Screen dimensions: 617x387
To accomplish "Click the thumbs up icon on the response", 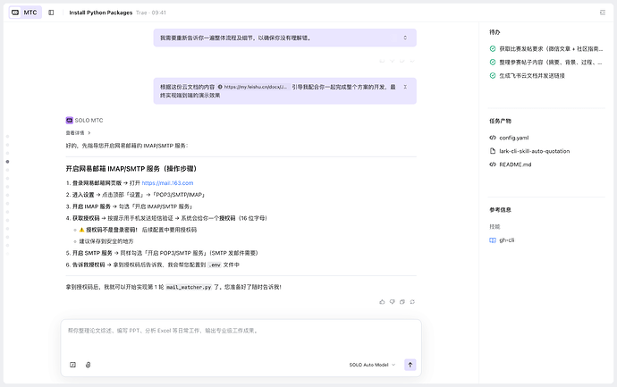I will [x=382, y=301].
